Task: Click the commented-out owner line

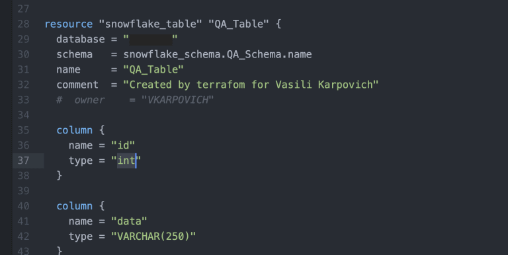Action: [135, 100]
